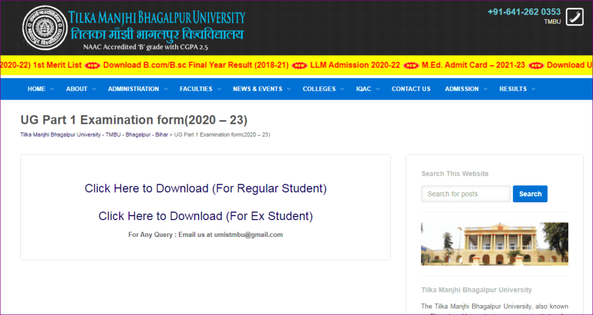This screenshot has width=593, height=315.
Task: Click the university building photo
Action: point(495,244)
